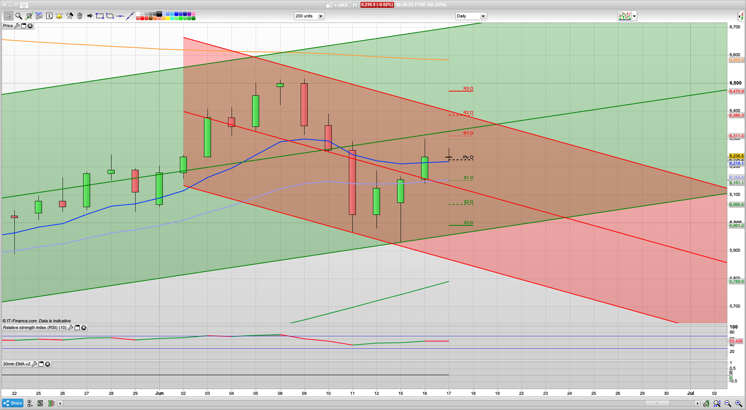
Task: Pick the dark green color swatch
Action: click(x=193, y=18)
